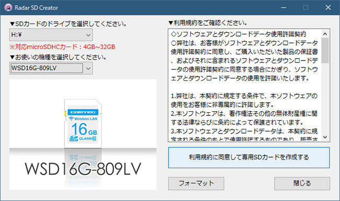
Task: Click the red text 対応microSDHCカード：4GB~32GB
Action: tap(62, 47)
